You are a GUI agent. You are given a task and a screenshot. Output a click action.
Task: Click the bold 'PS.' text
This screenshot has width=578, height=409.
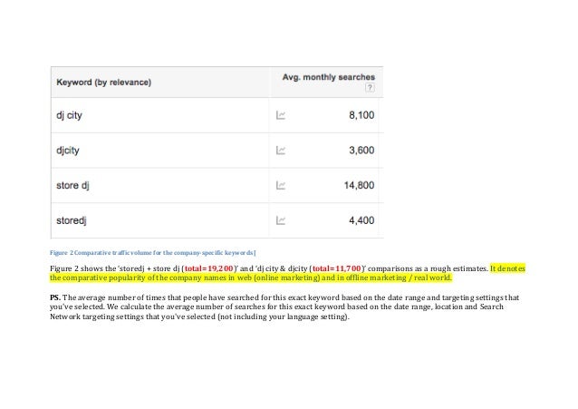[x=55, y=297]
